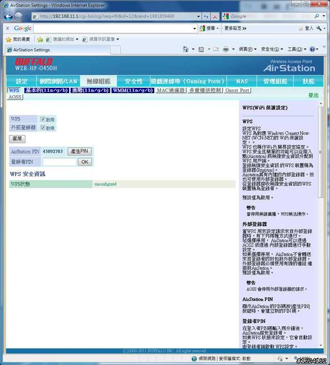330x365 pixels.
Task: Open the 工具(O) tools menu
Action: click(x=297, y=49)
